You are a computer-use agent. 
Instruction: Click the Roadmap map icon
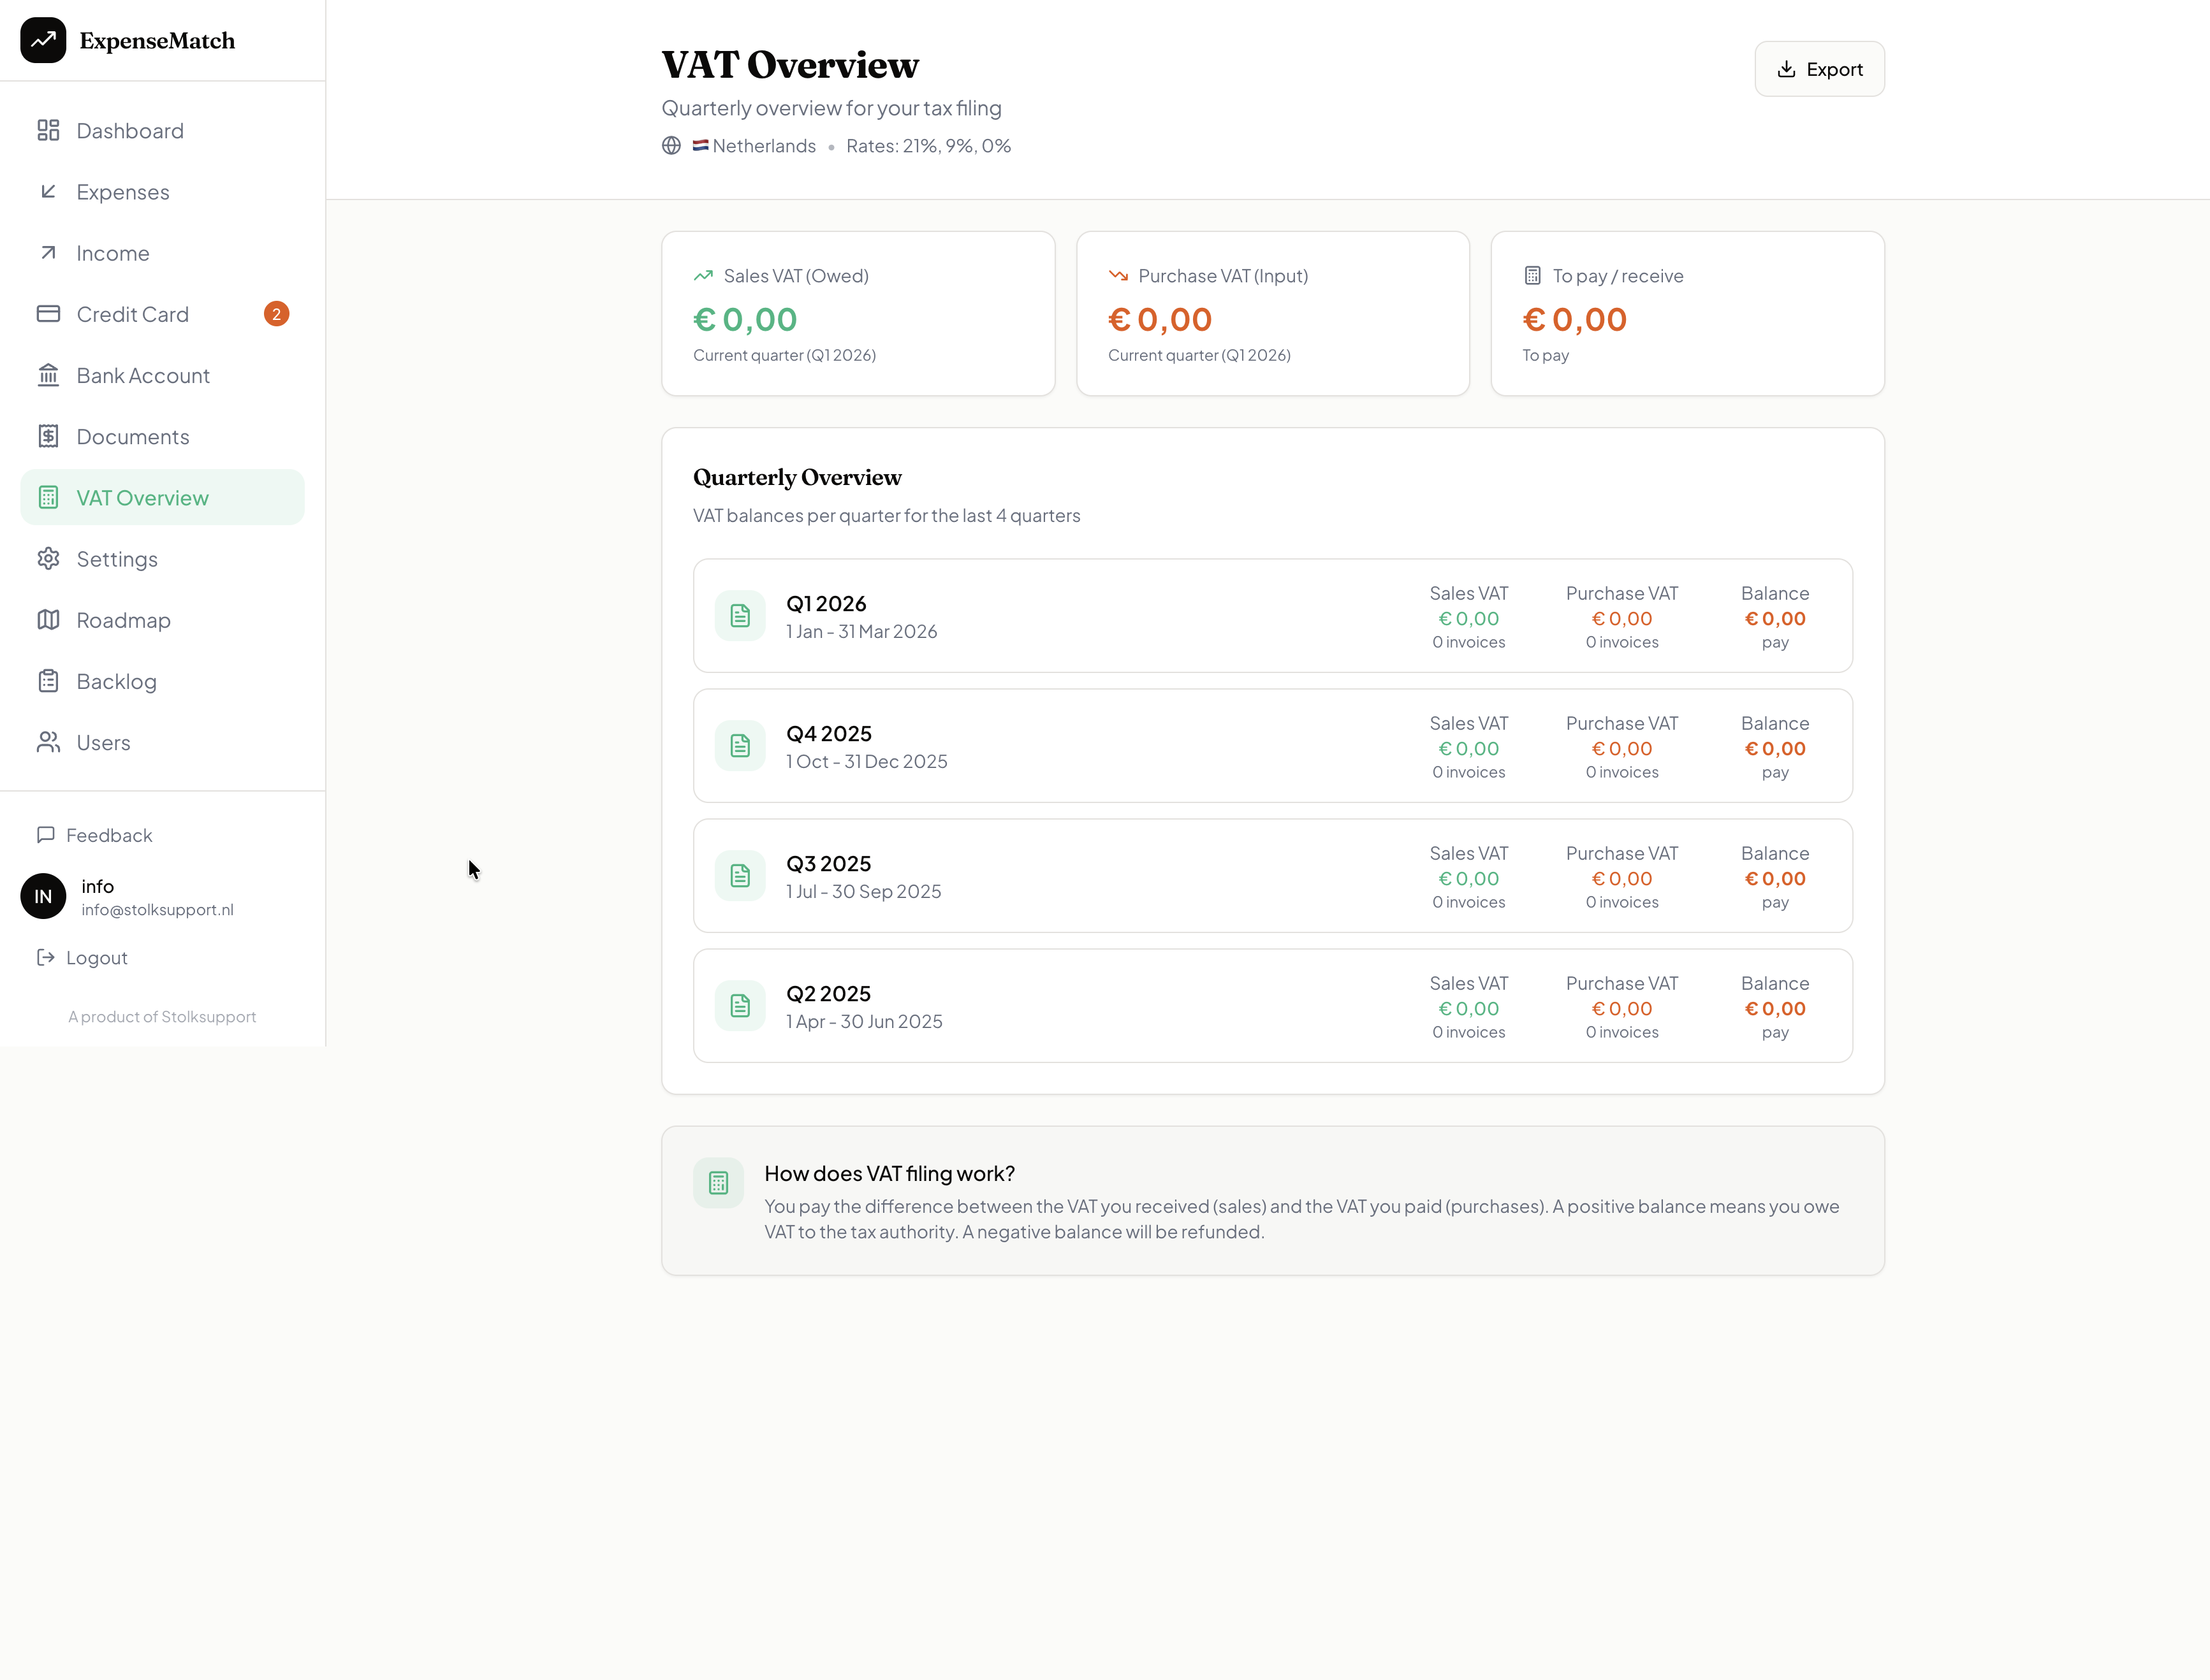[x=49, y=620]
